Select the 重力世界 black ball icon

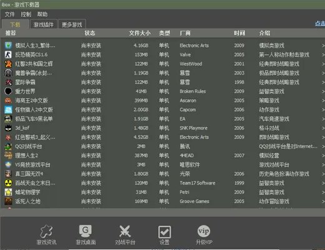click(8, 91)
